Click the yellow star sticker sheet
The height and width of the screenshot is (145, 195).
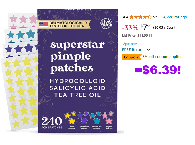click(19, 91)
